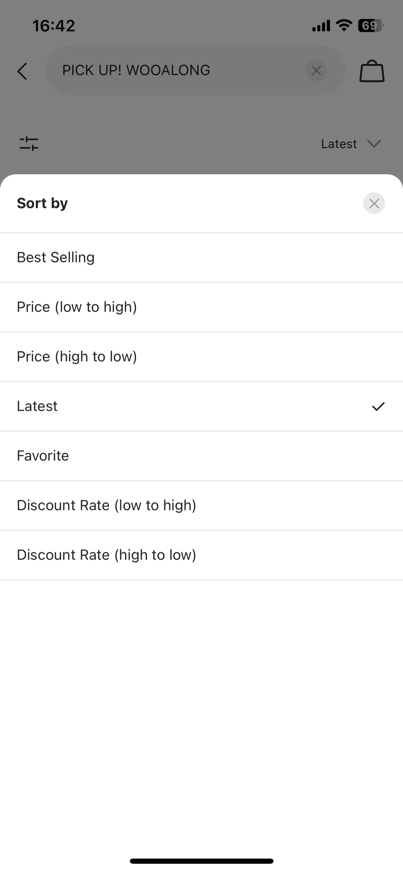The width and height of the screenshot is (403, 872).
Task: Tap the battery indicator in status bar
Action: coord(371,26)
